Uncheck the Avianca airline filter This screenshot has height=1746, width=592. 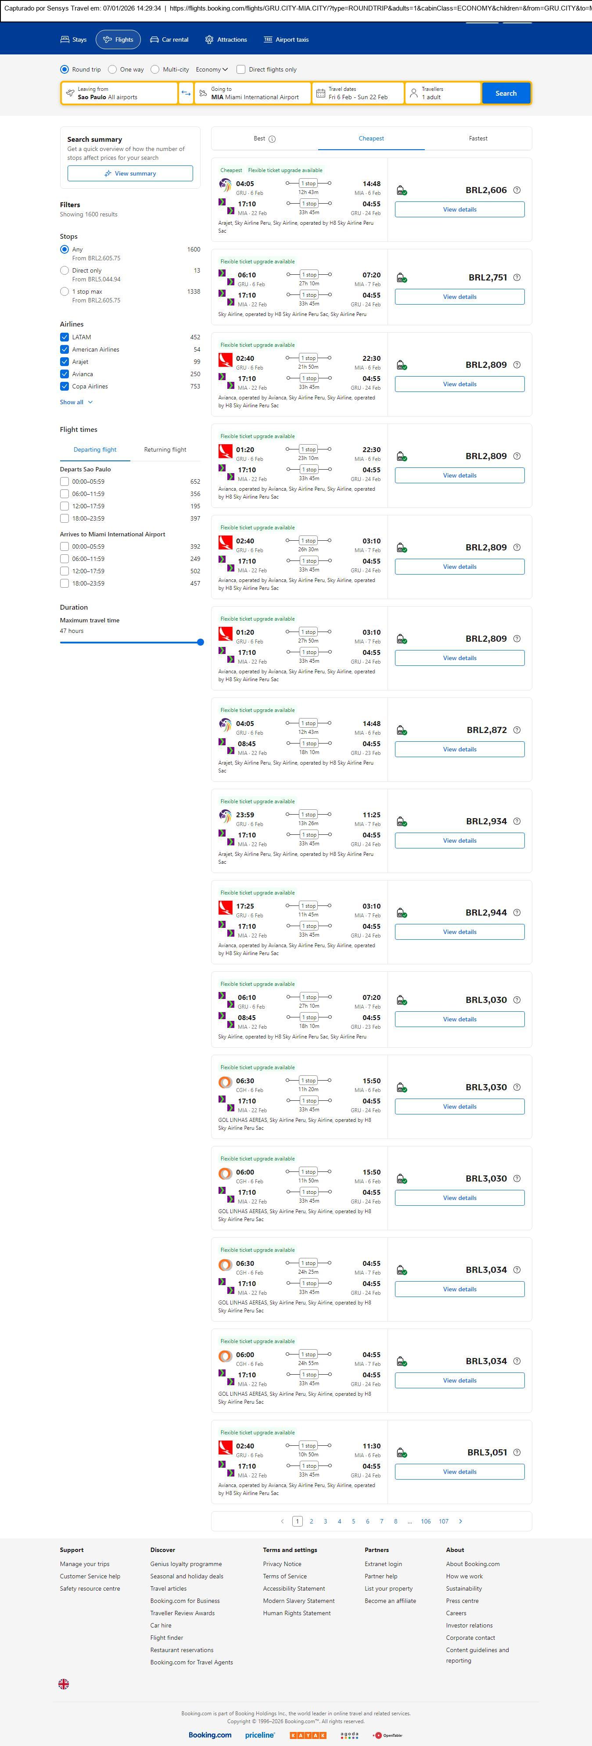pos(65,374)
